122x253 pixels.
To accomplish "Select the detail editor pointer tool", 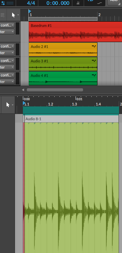I will click(x=8, y=105).
